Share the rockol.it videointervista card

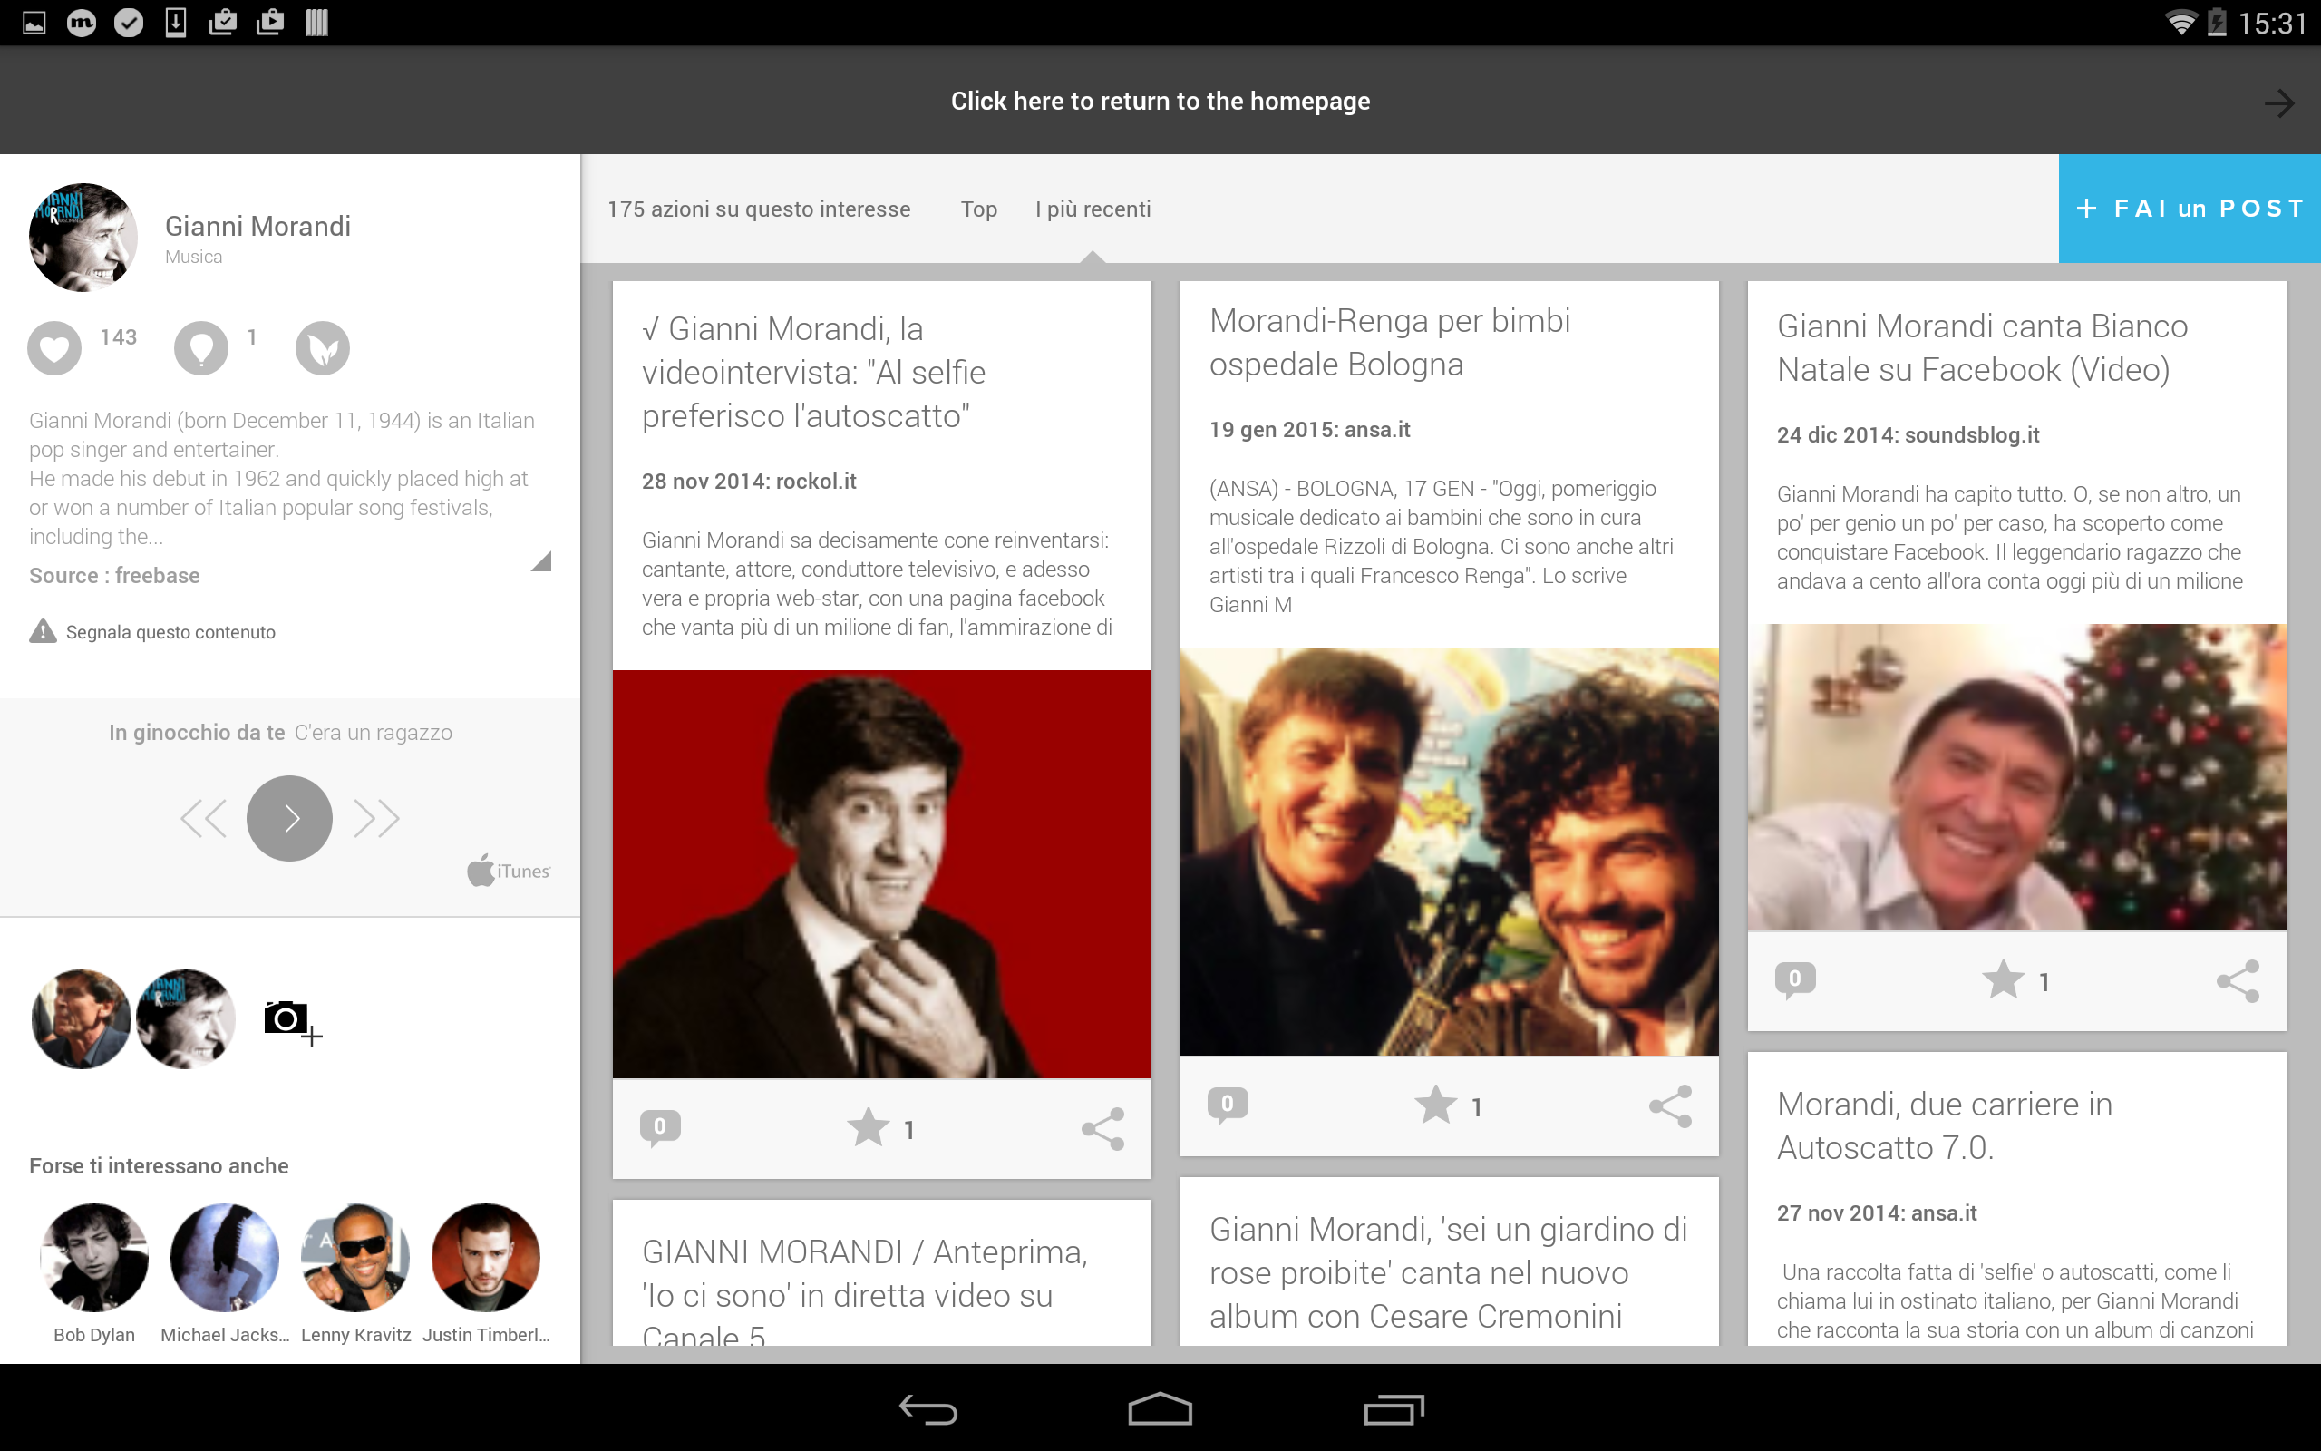click(1103, 1128)
